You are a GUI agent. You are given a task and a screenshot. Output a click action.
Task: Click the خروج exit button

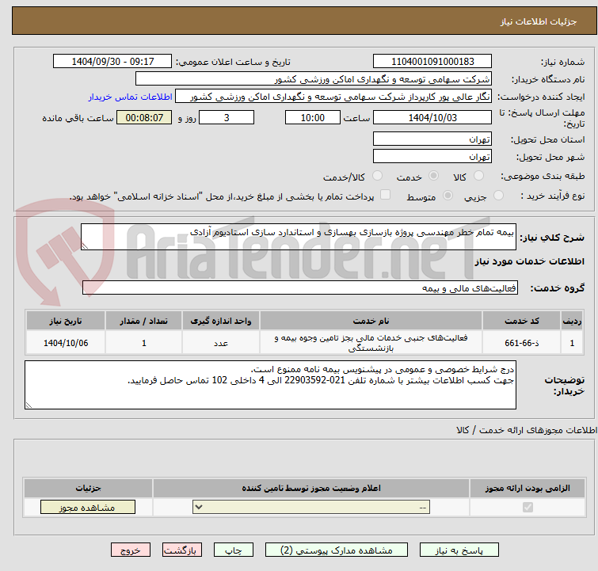click(131, 550)
